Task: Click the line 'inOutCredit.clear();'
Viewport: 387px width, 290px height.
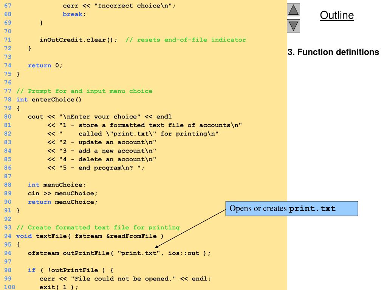Action: pyautogui.click(x=79, y=40)
